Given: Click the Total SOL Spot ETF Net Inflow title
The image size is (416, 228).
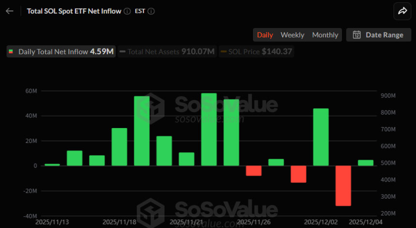Looking at the screenshot, I should pyautogui.click(x=74, y=11).
